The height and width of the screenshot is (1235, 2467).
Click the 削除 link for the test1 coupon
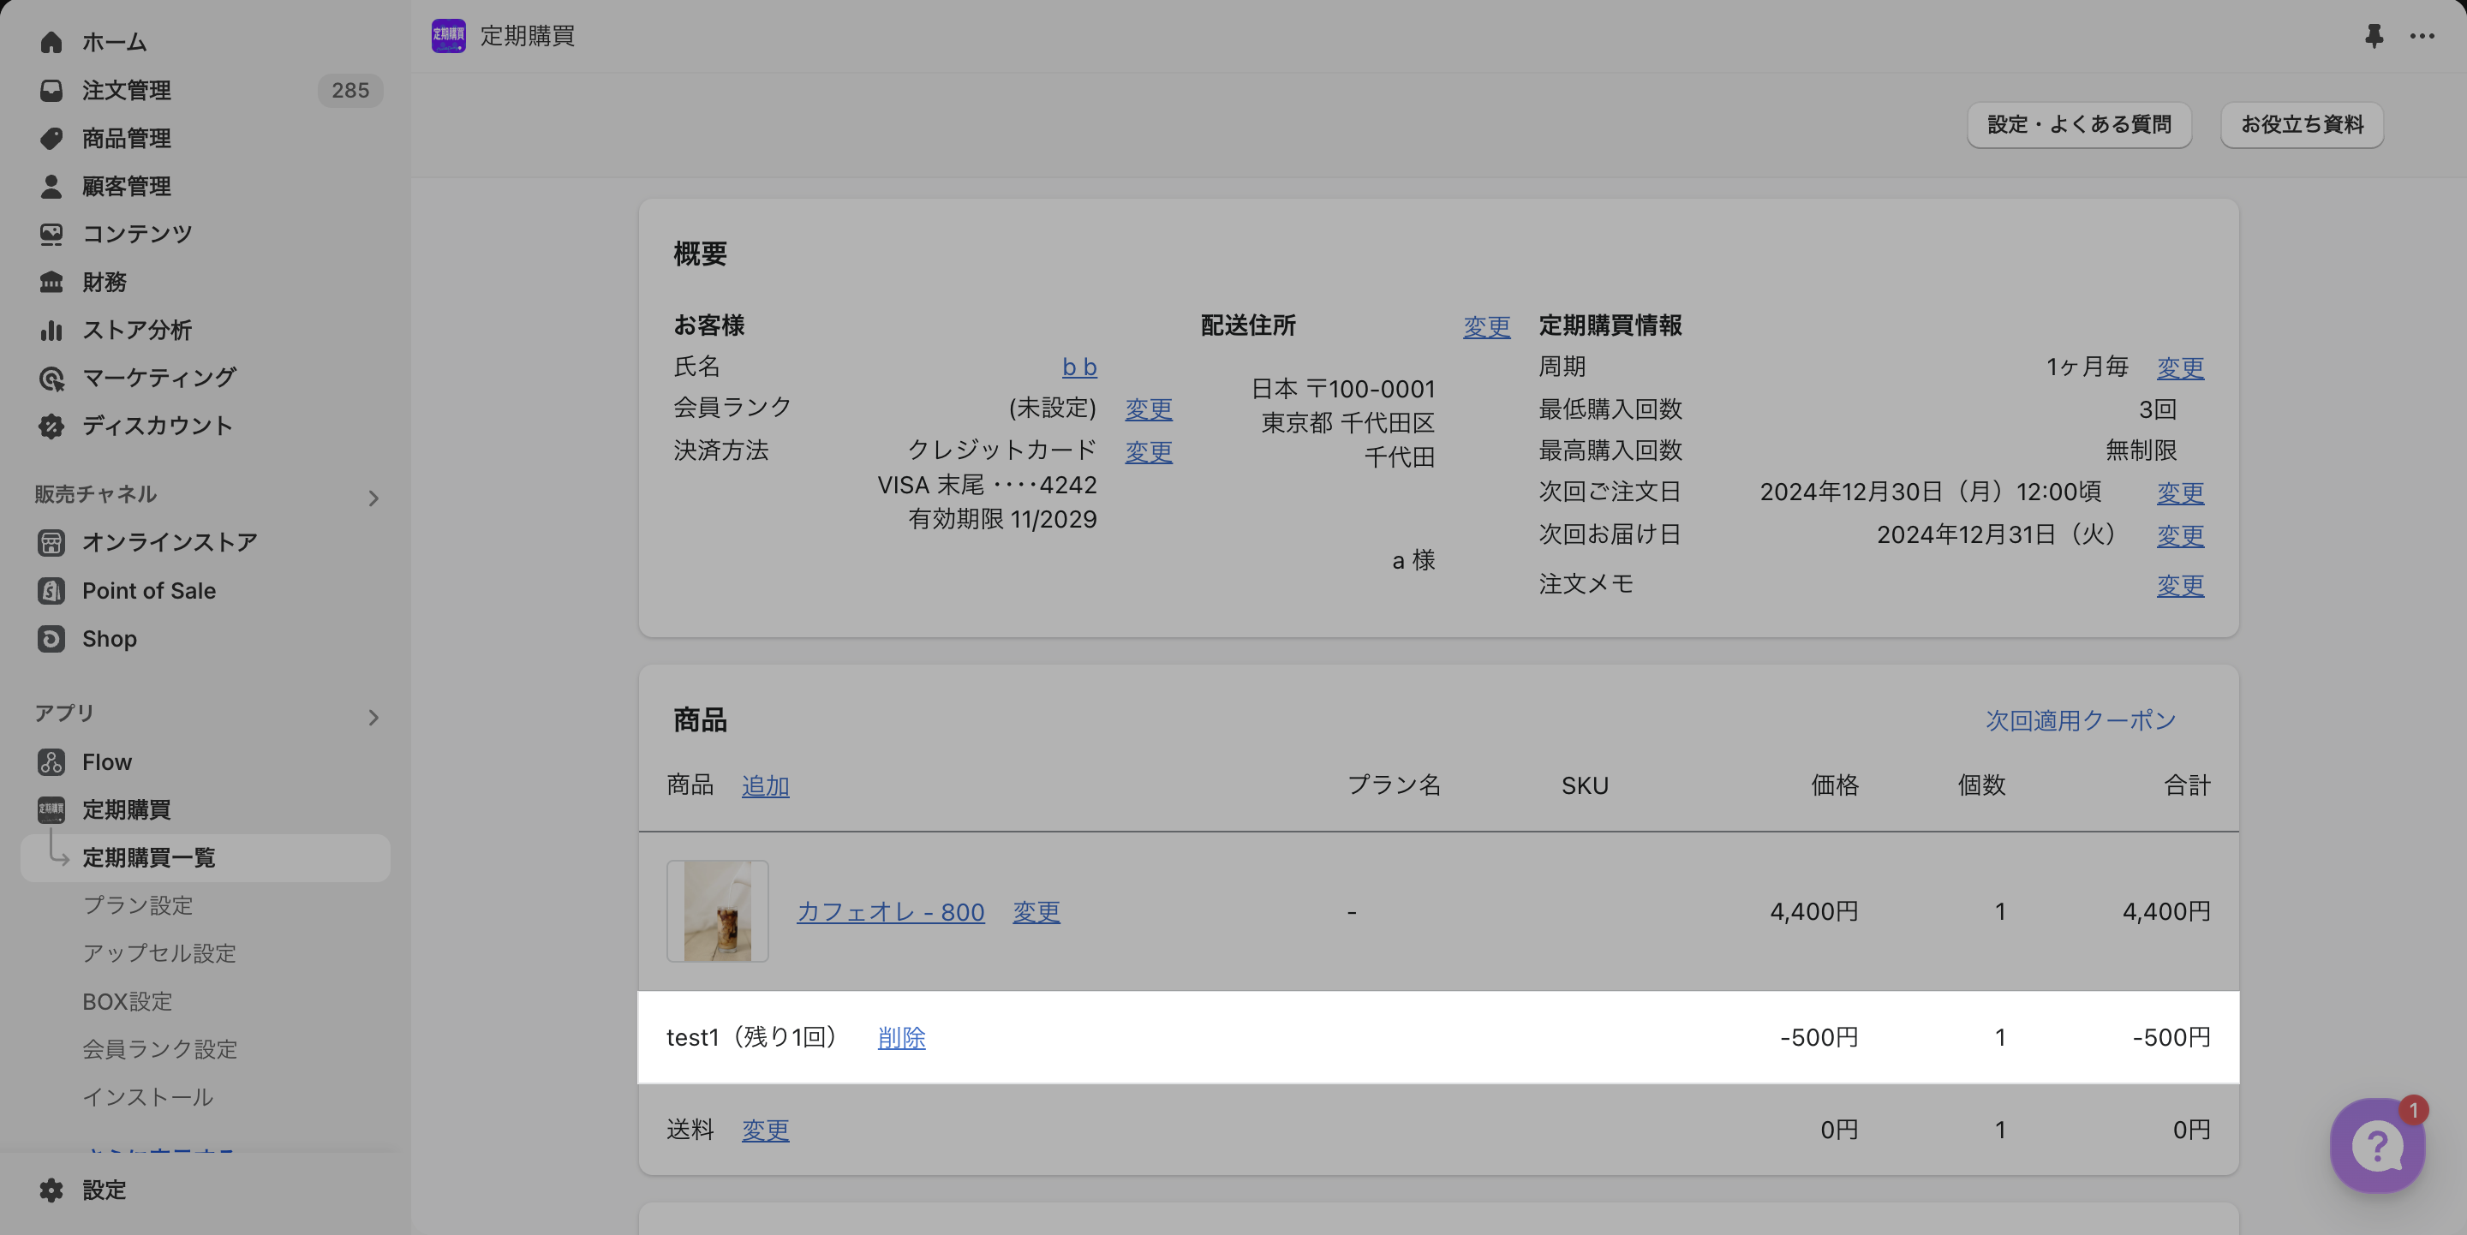901,1038
